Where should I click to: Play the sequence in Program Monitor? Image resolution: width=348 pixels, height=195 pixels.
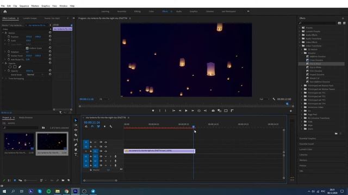[186, 110]
